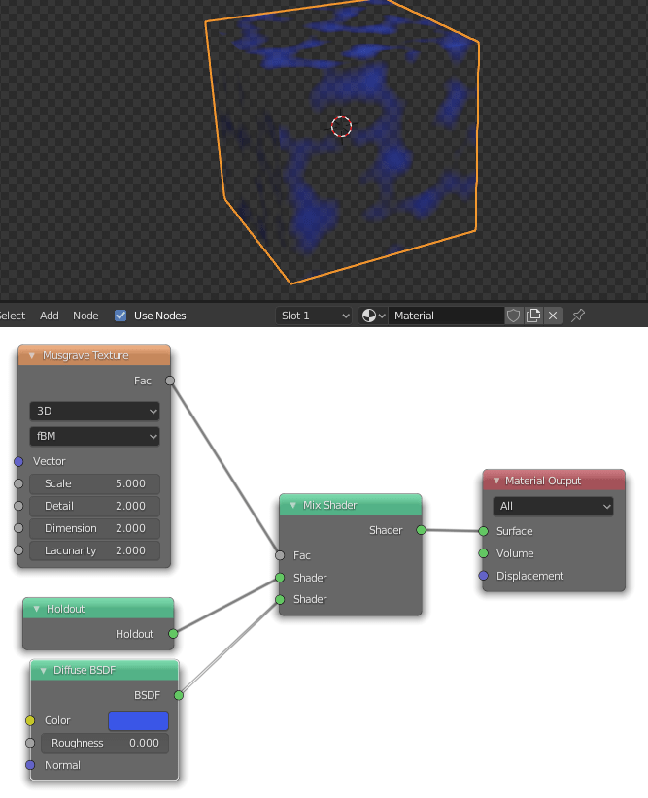Browse materials with the sphere icon
Image resolution: width=648 pixels, height=798 pixels.
pyautogui.click(x=373, y=316)
